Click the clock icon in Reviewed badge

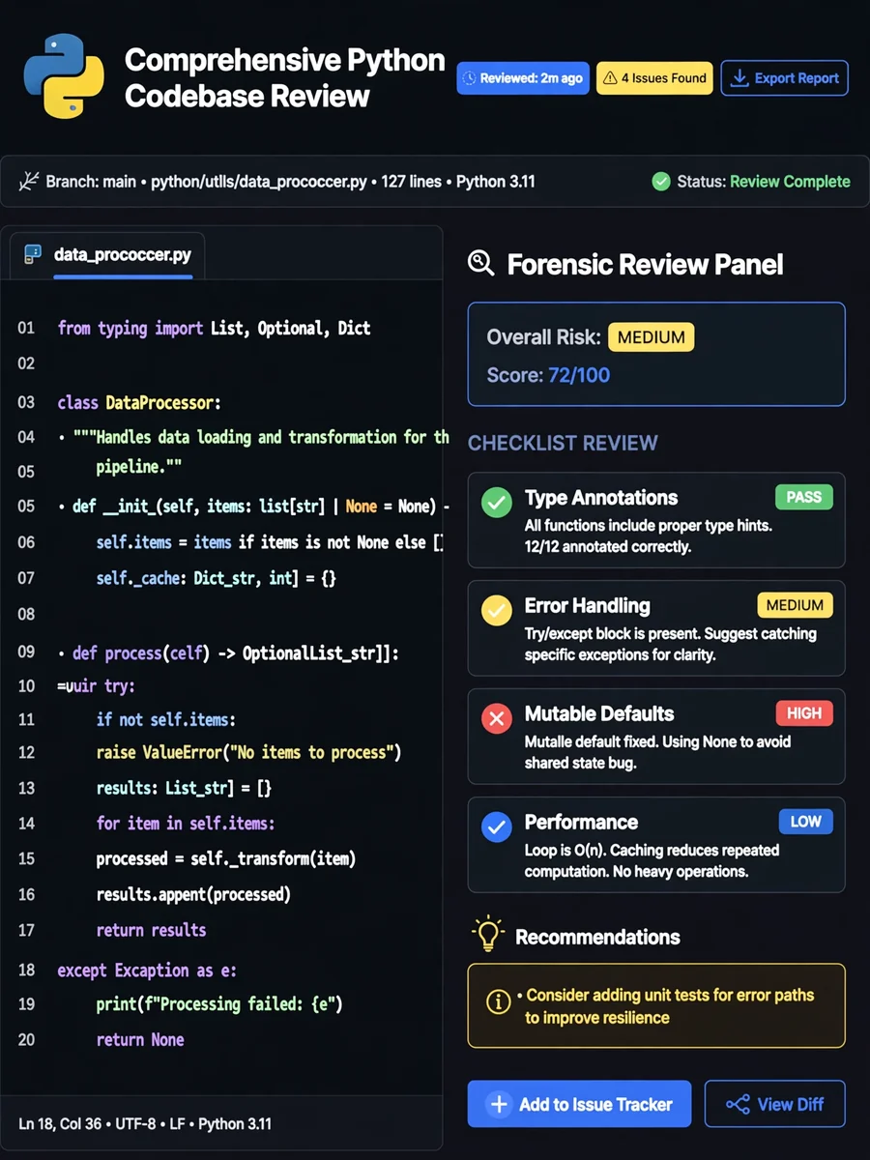[x=471, y=78]
